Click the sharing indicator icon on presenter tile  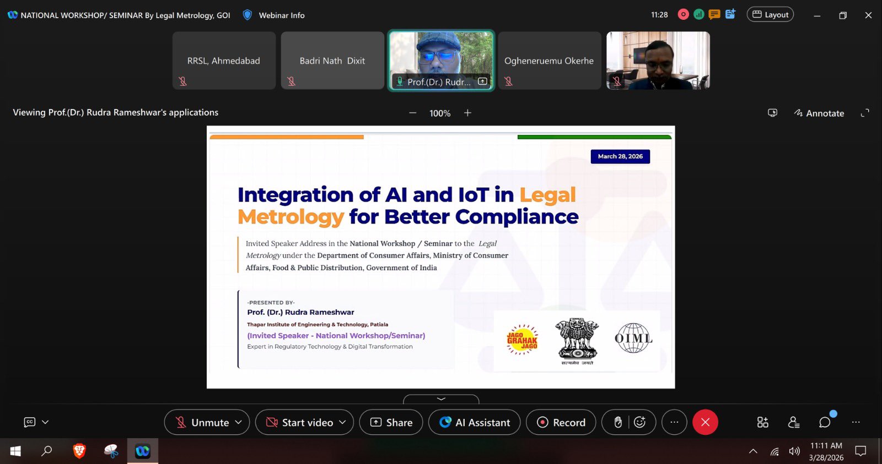tap(482, 81)
